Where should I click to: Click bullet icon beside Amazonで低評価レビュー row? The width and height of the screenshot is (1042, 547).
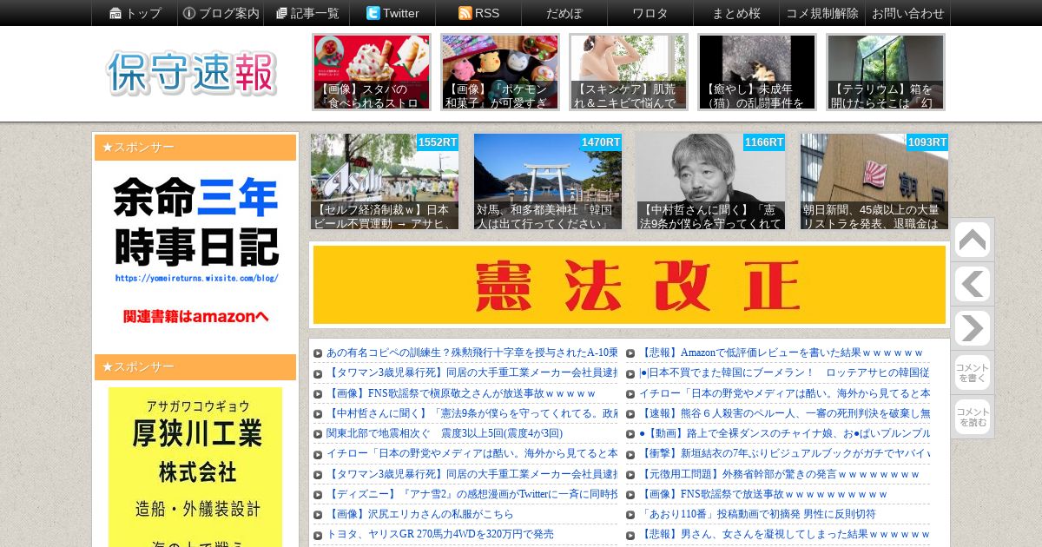tap(630, 353)
